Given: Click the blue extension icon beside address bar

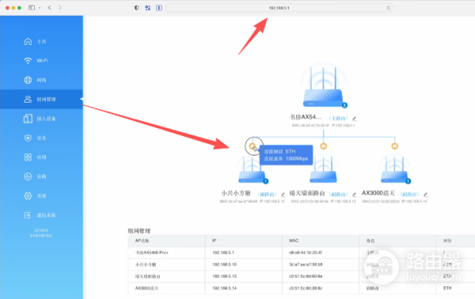Looking at the screenshot, I should 159,8.
